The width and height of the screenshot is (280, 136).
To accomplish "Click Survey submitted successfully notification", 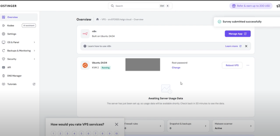I will (247, 22).
